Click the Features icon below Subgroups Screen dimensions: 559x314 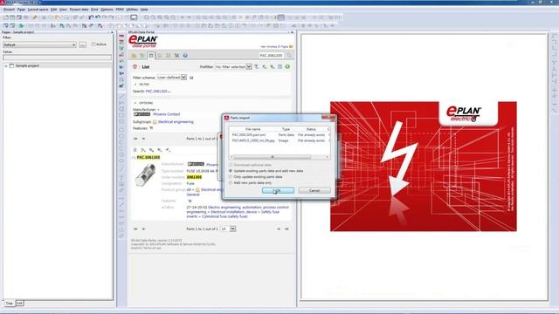[x=151, y=128]
